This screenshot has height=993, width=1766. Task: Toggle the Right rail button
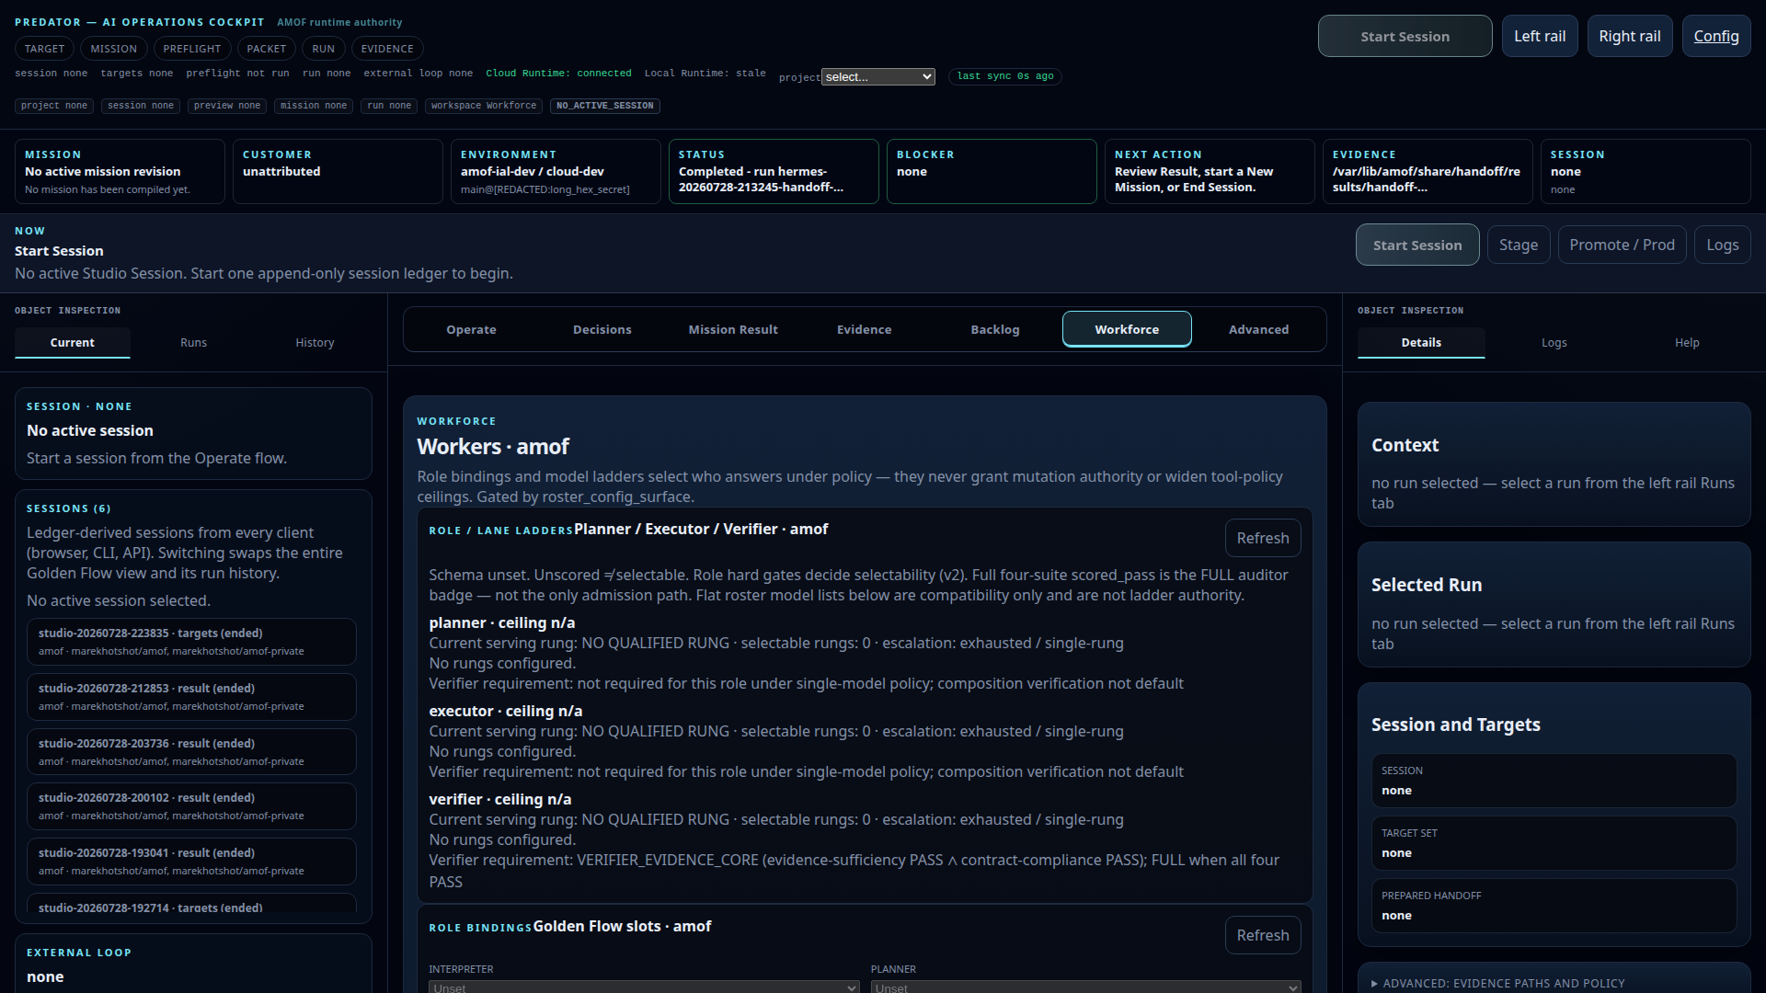point(1629,36)
